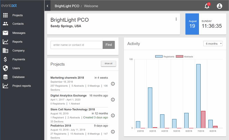Open the 6 months activity range dropdown

click(x=213, y=44)
